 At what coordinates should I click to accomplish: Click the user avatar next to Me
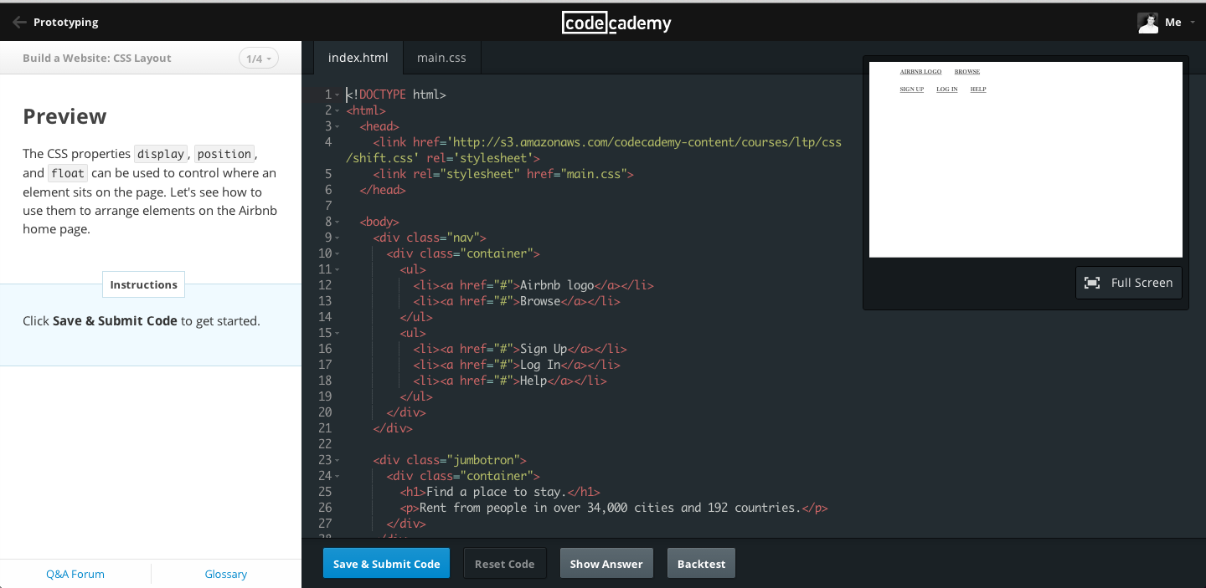coord(1148,22)
